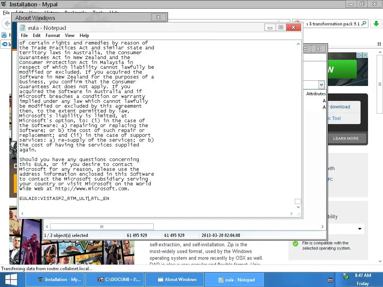
Task: Open Notepad Format menu
Action: tap(52, 36)
